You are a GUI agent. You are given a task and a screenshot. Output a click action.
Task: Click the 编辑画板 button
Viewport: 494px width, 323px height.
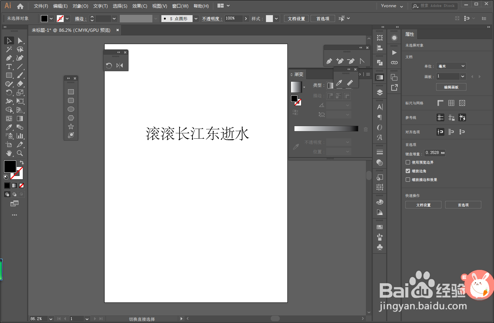pyautogui.click(x=451, y=87)
